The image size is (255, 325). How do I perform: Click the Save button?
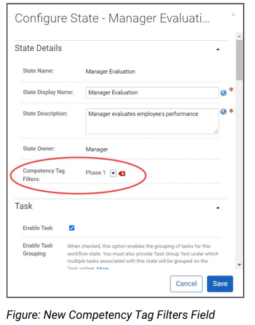coord(220,284)
